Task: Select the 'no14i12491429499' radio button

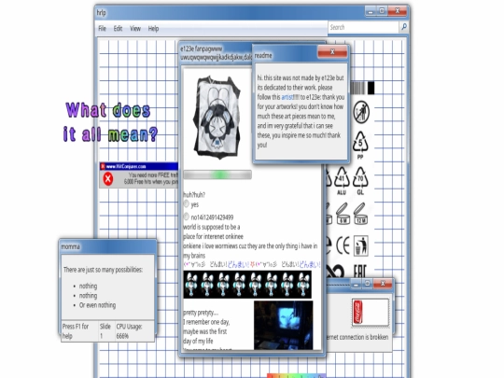Action: click(186, 217)
